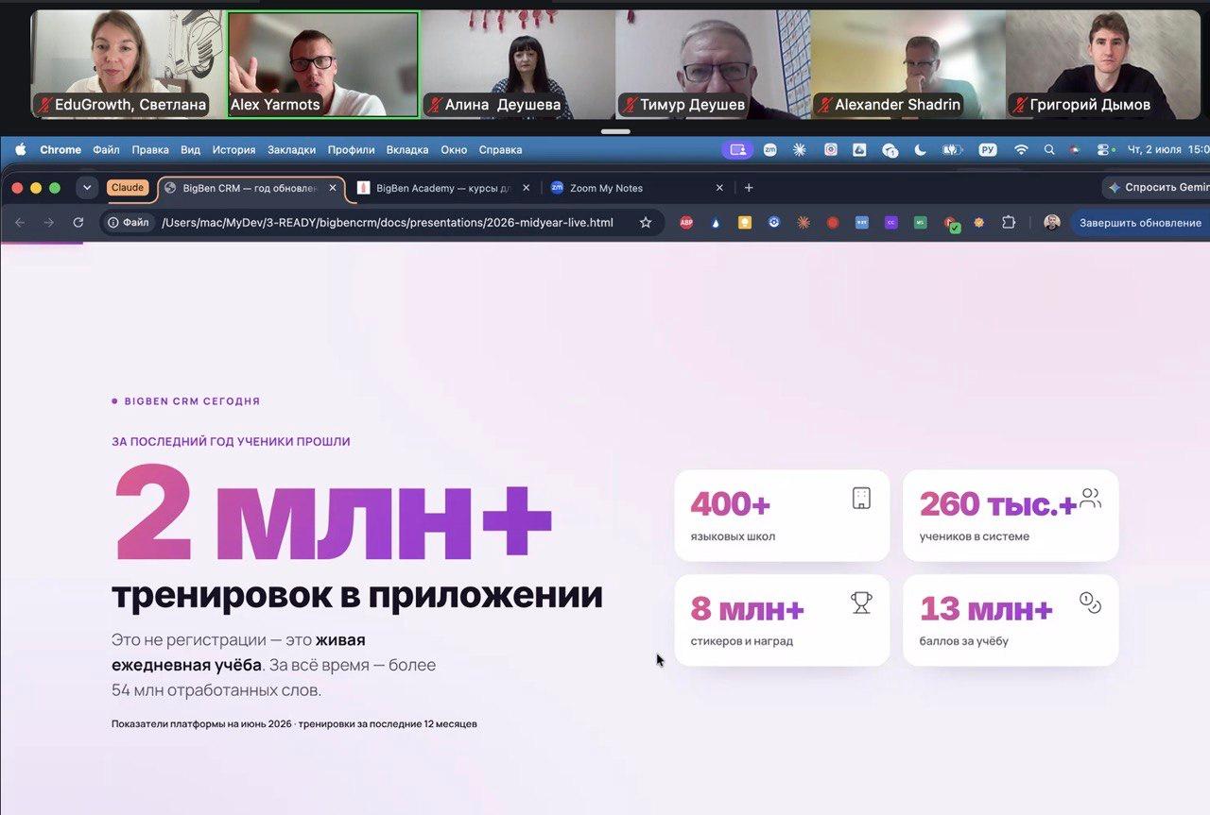The width and height of the screenshot is (1210, 815).
Task: Close the BigBen CRM tab
Action: tap(333, 188)
